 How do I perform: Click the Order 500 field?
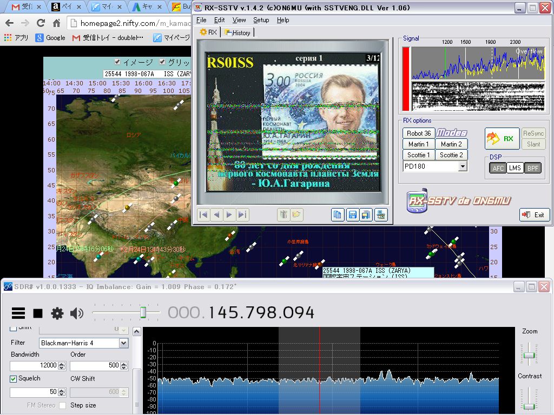pyautogui.click(x=95, y=366)
